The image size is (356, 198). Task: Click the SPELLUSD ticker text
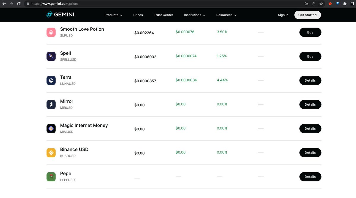pyautogui.click(x=68, y=60)
